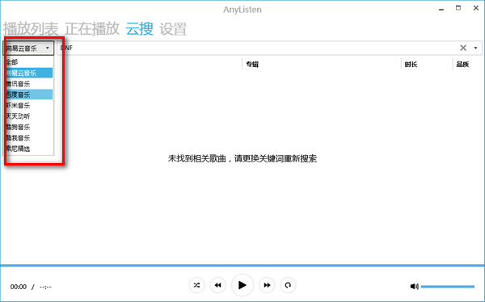
Task: Select 网易云音乐 in the source list
Action: pos(28,73)
